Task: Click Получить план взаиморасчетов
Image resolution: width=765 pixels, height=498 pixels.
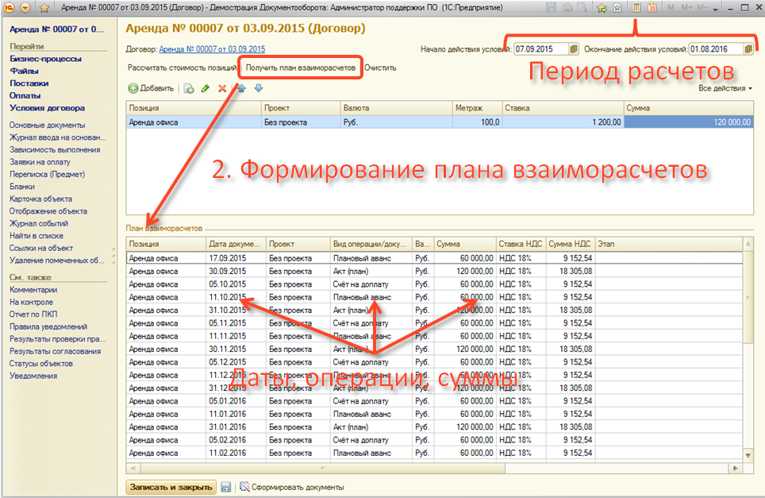Action: pos(300,68)
